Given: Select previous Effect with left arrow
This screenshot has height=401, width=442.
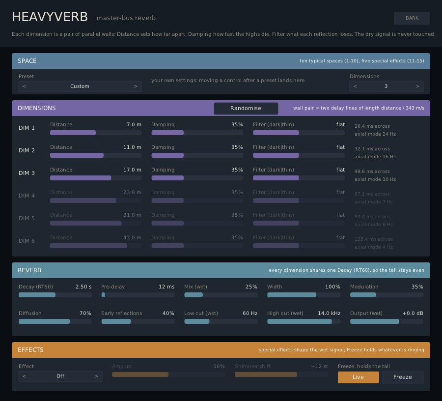Looking at the screenshot, I should [24, 376].
